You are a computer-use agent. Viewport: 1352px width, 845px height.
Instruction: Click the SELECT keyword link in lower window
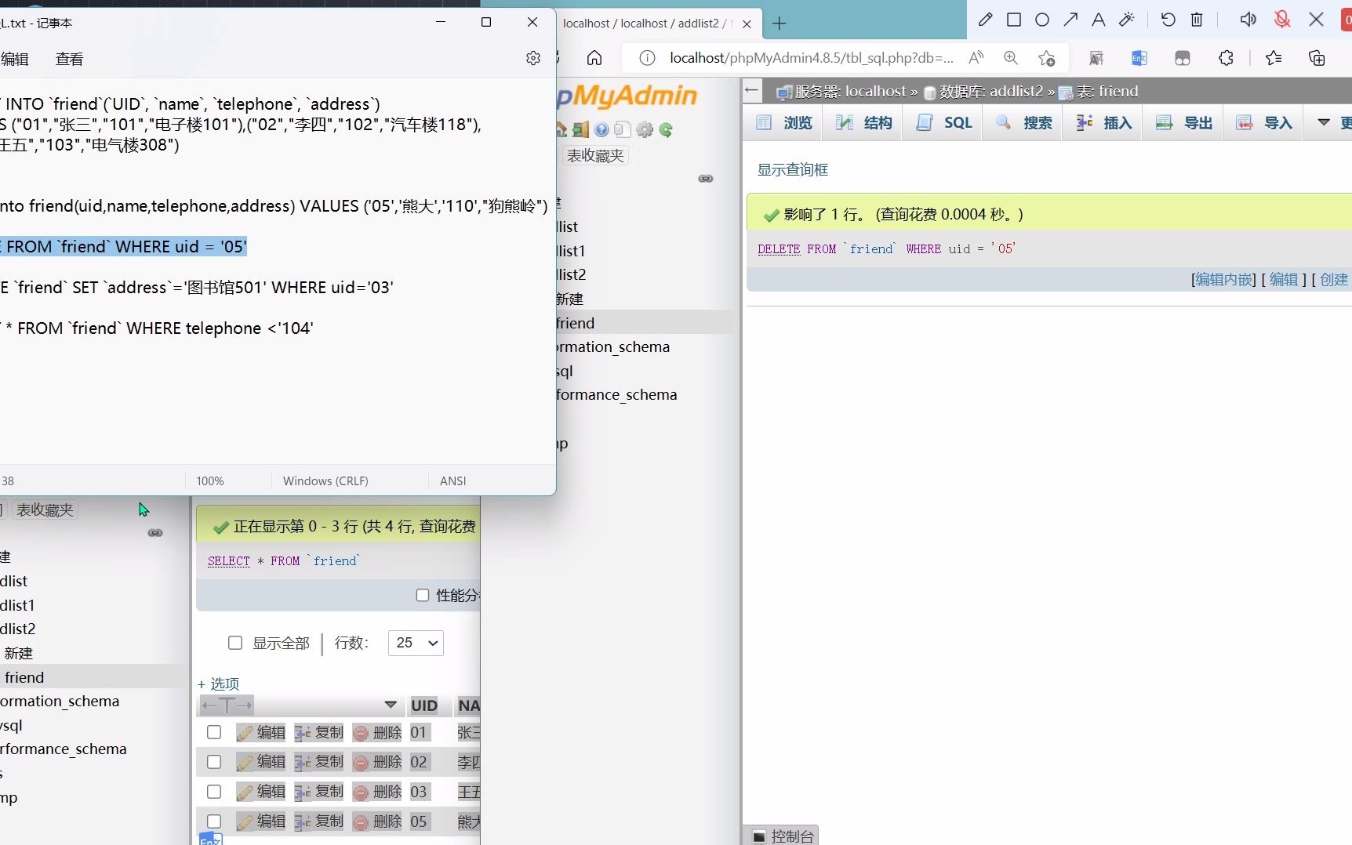coord(228,560)
